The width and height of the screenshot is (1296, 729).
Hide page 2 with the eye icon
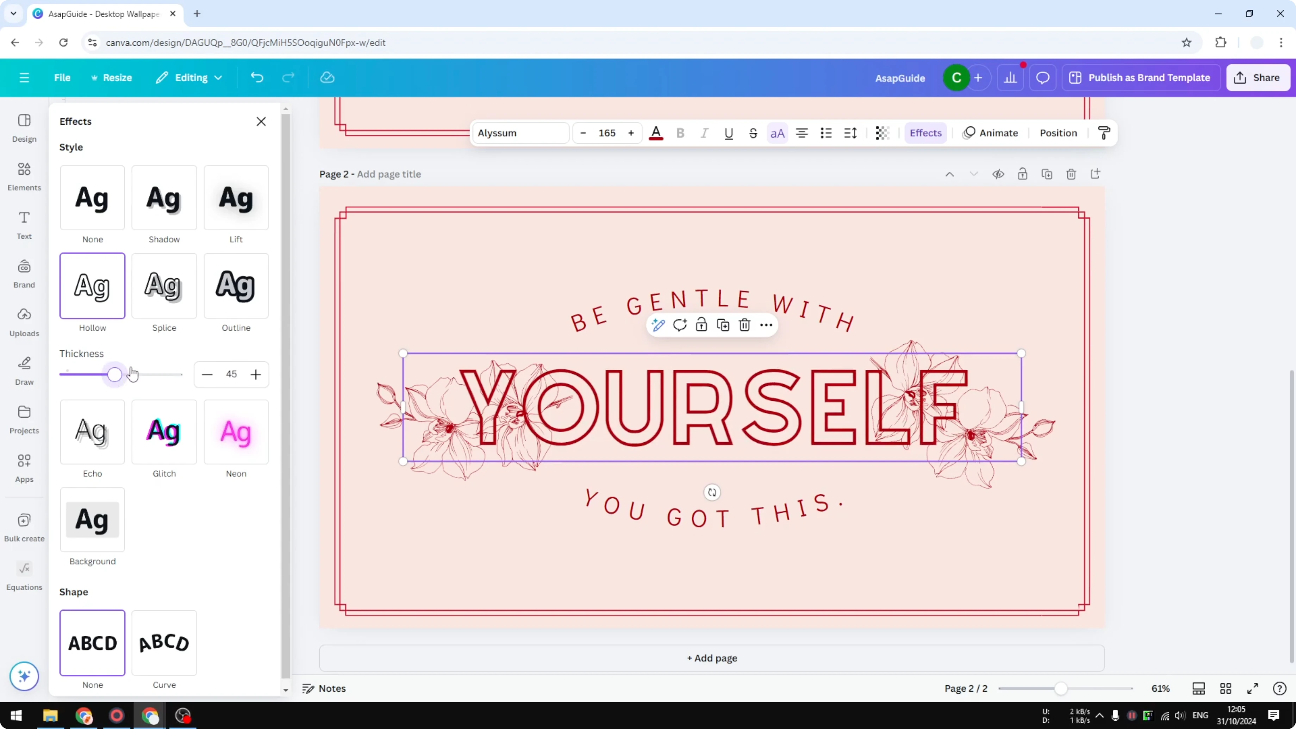pyautogui.click(x=998, y=174)
